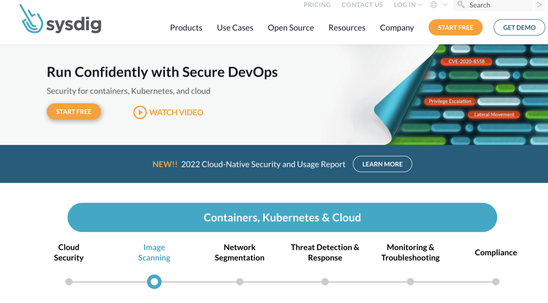Click the arrow at right of search box
The height and width of the screenshot is (303, 548).
point(539,4)
